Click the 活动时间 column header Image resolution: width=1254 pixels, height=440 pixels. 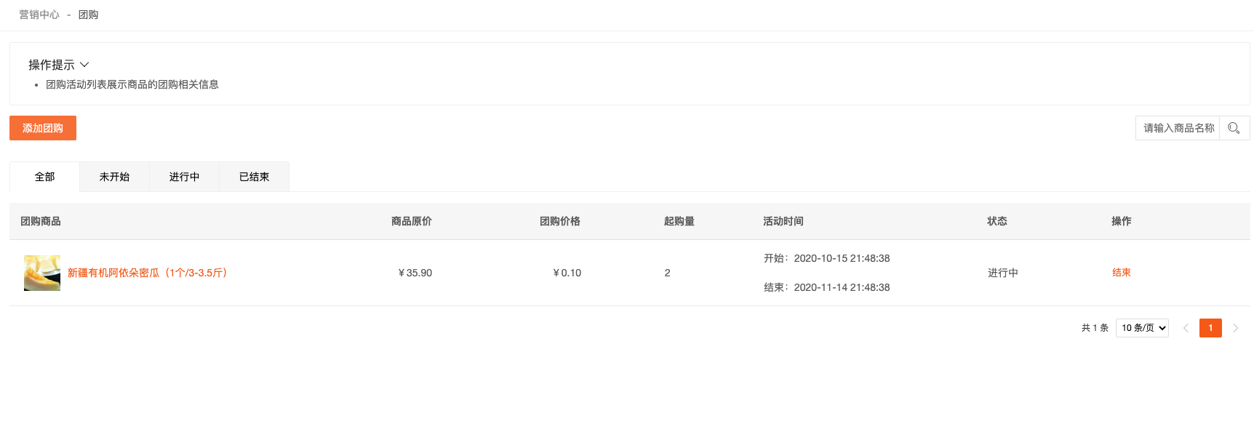[x=783, y=221]
